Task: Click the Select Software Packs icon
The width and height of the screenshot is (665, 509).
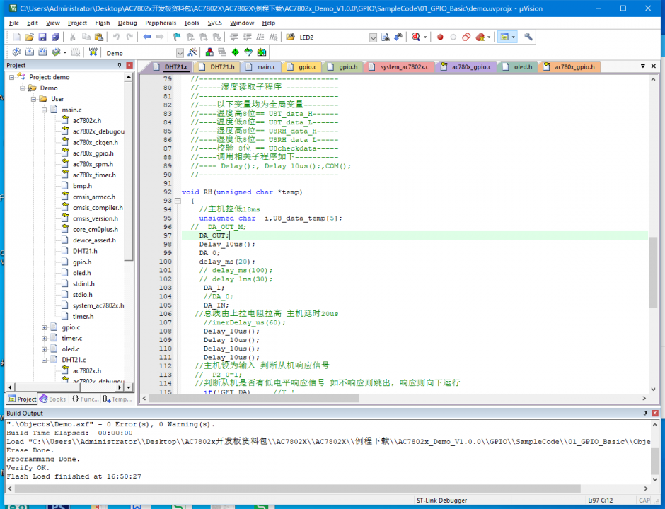Action: click(248, 52)
